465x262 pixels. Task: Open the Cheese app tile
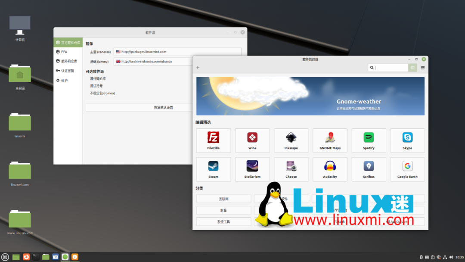point(291,169)
